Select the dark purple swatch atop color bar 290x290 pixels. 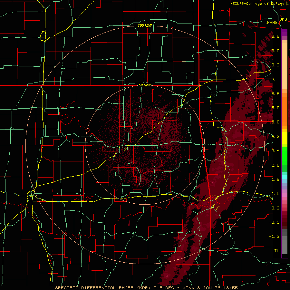pos(285,31)
